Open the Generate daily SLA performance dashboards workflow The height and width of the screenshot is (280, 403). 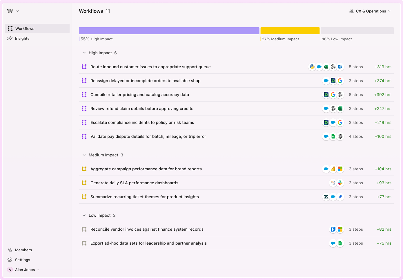click(134, 183)
